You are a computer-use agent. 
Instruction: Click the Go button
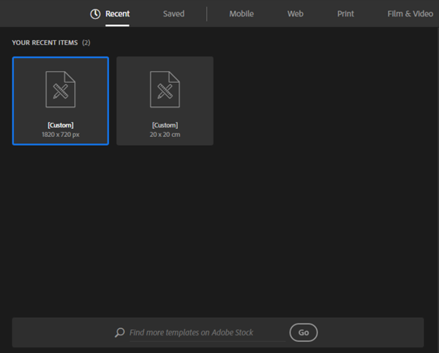[x=304, y=332]
